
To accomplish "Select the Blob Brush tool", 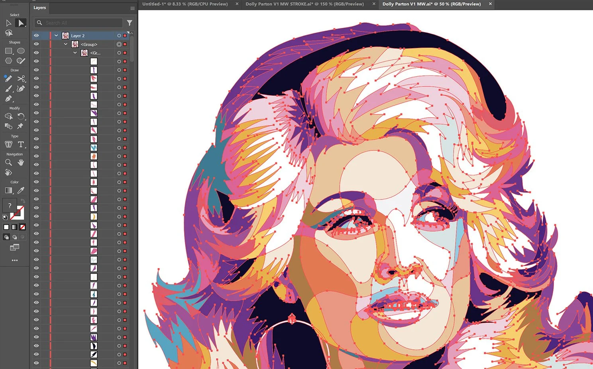I will pos(21,61).
